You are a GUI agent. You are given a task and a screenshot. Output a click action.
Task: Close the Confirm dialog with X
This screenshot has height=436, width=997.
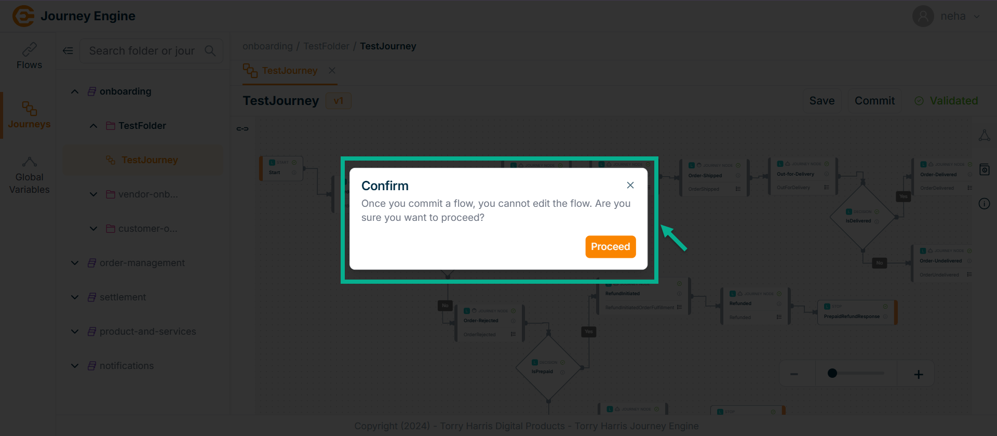coord(630,186)
